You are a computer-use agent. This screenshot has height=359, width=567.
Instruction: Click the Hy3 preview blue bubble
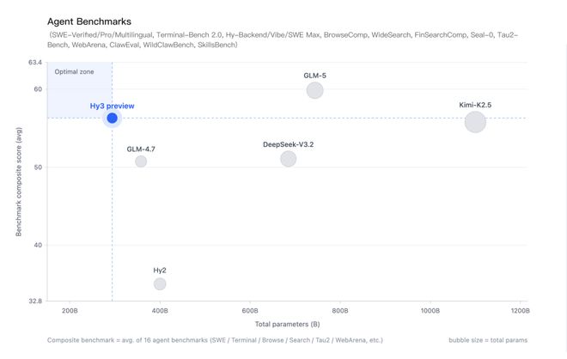(x=112, y=118)
